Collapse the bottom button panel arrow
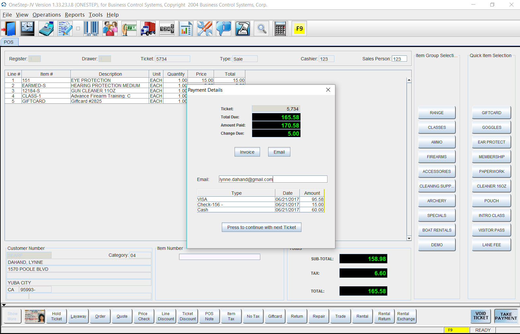 pyautogui.click(x=4, y=305)
